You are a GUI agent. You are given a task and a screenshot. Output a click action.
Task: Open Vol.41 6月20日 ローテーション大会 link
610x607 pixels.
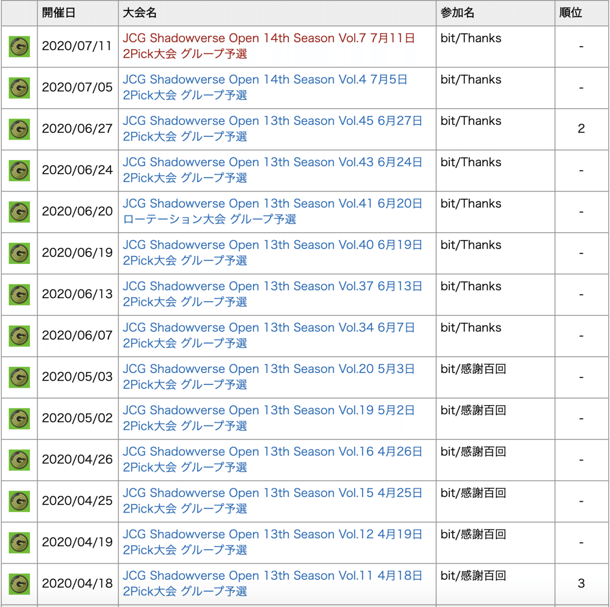tap(273, 212)
